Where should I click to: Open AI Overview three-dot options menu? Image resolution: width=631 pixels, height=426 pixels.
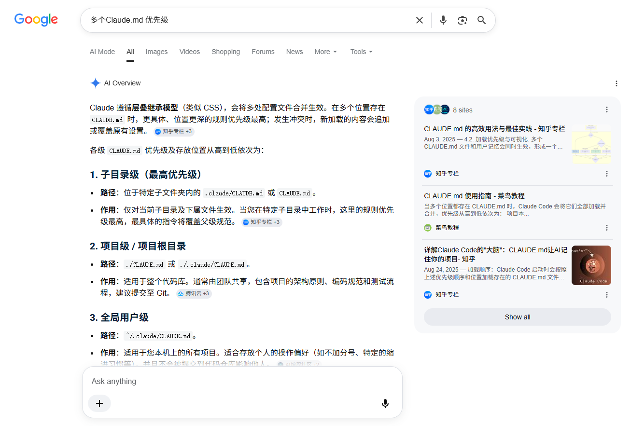617,83
